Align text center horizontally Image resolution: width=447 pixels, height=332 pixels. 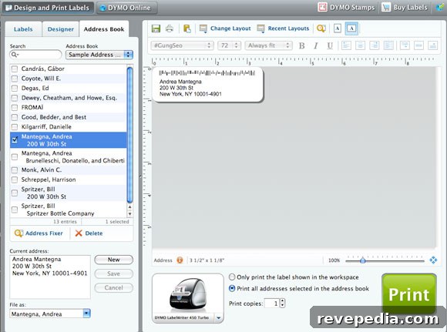[361, 45]
